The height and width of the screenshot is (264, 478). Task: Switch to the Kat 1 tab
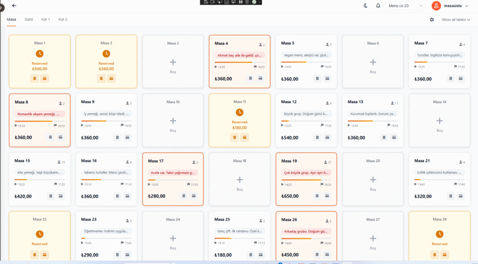45,20
